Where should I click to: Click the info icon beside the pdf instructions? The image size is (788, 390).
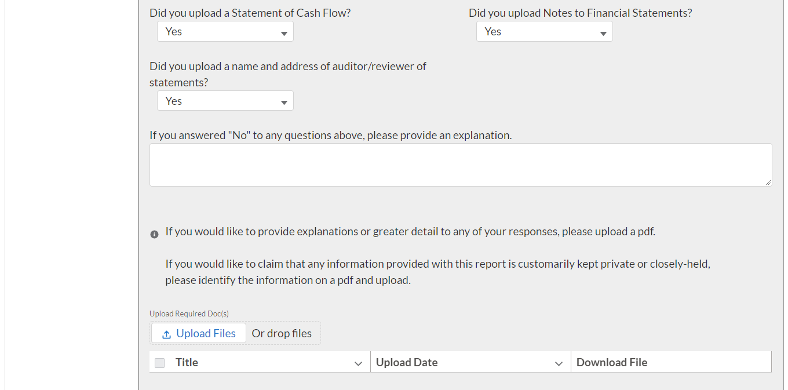[x=154, y=234]
